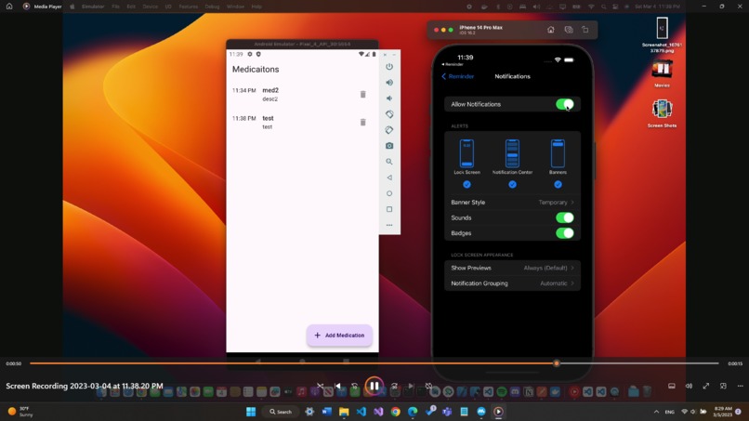This screenshot has height=421, width=749.
Task: Click emulator volume up icon
Action: [x=389, y=82]
